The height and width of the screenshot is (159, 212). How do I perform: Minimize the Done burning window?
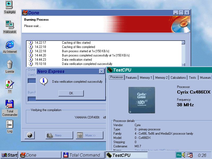point(175,13)
